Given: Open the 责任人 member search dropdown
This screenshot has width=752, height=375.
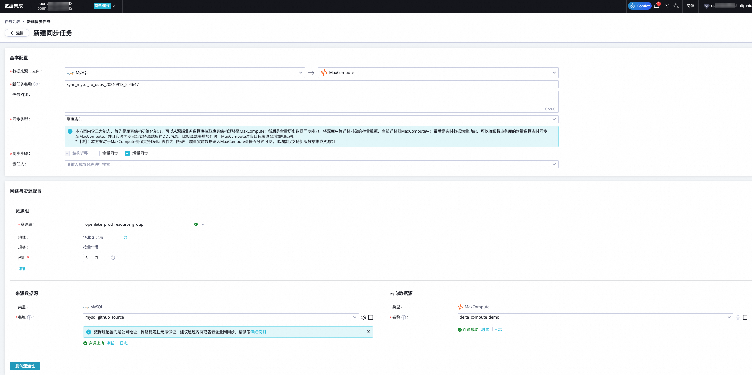Looking at the screenshot, I should click(x=311, y=164).
